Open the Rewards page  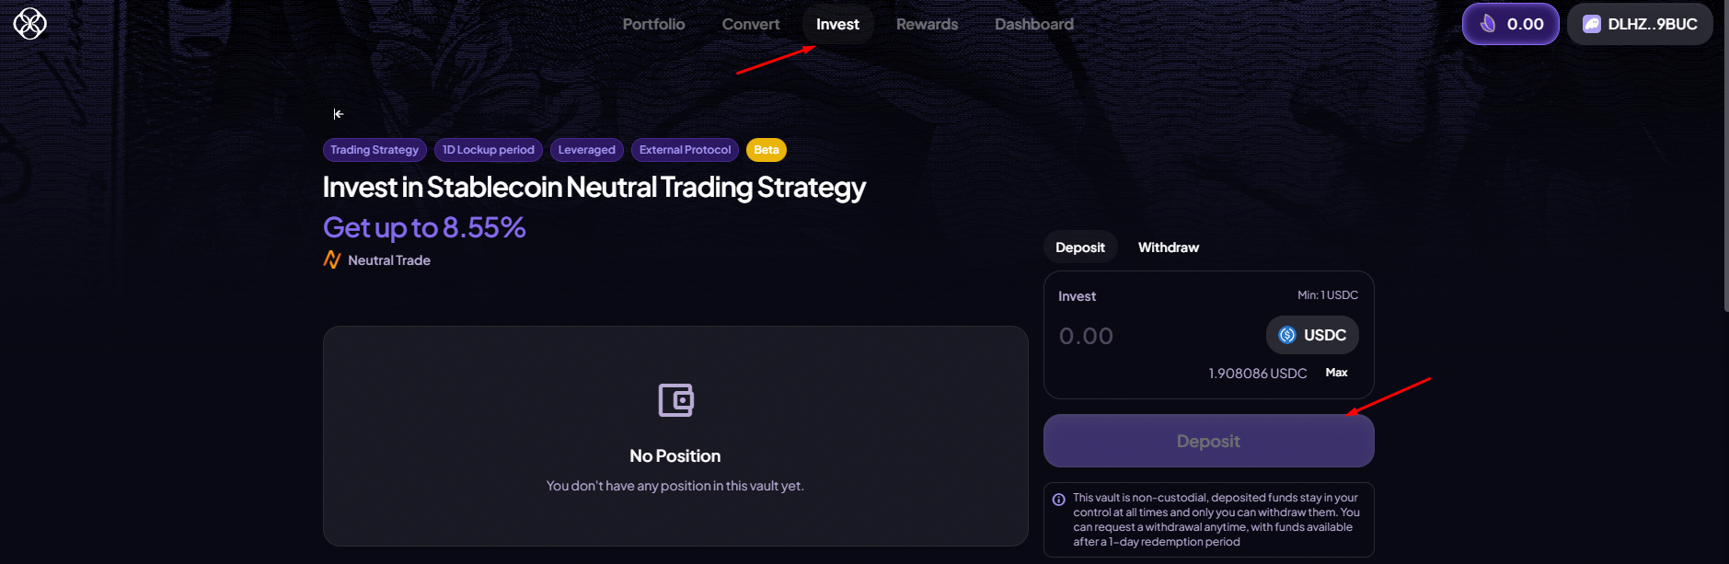tap(927, 24)
